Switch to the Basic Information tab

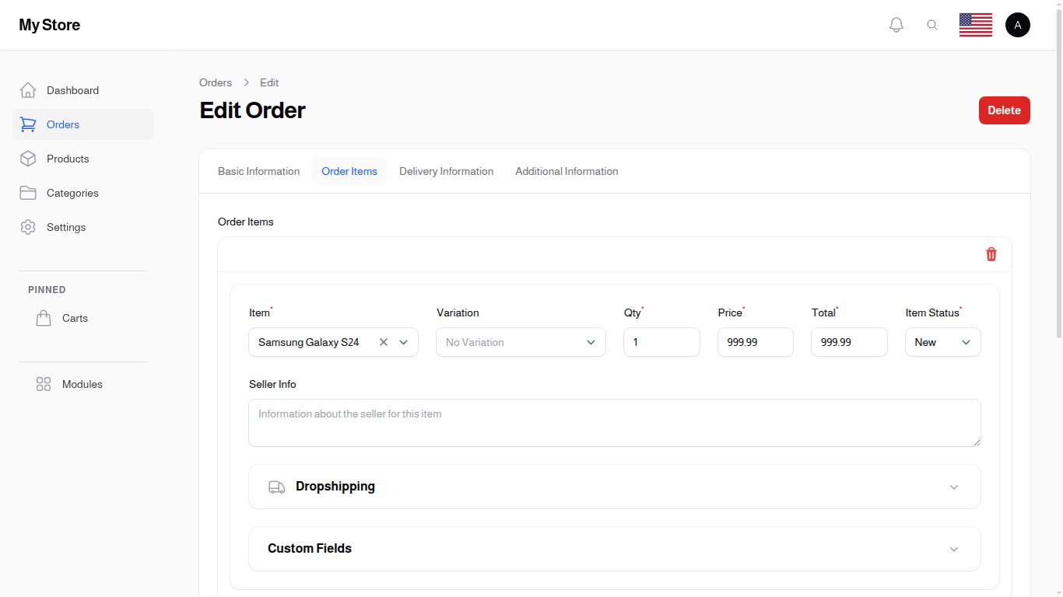click(x=259, y=171)
